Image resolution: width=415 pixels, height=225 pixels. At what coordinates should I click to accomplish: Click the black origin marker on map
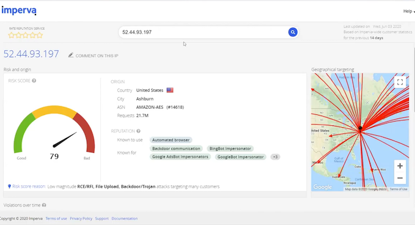click(360, 128)
